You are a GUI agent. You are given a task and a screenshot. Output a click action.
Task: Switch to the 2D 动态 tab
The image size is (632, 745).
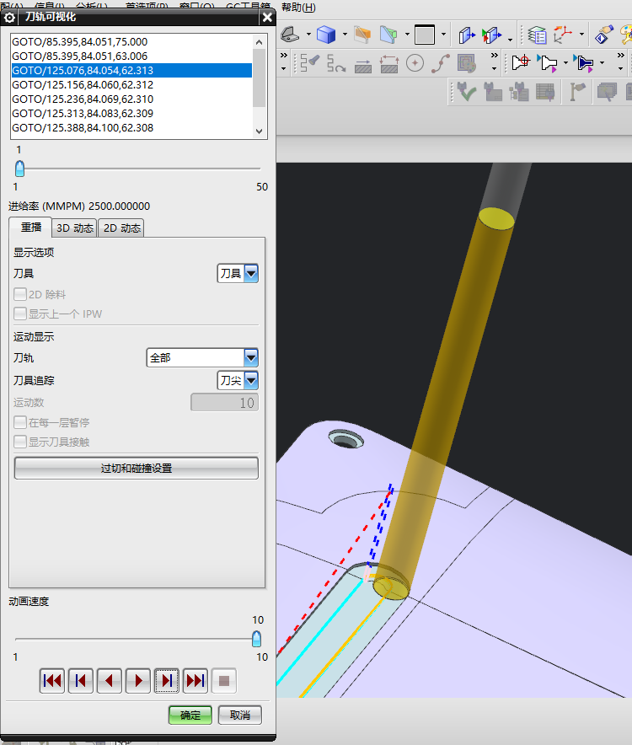tap(121, 228)
